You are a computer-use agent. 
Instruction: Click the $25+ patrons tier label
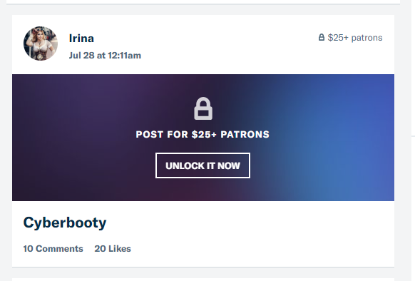[x=355, y=38]
